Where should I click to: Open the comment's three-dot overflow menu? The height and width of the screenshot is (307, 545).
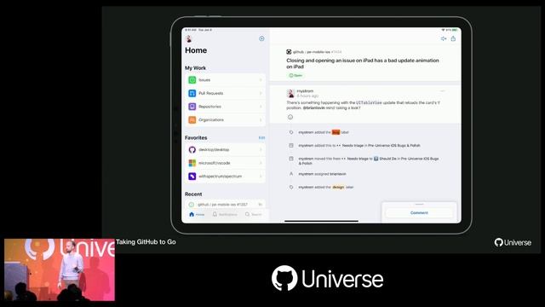[x=443, y=91]
